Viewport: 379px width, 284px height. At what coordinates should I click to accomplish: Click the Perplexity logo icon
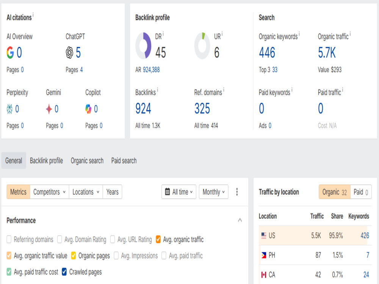pos(9,109)
